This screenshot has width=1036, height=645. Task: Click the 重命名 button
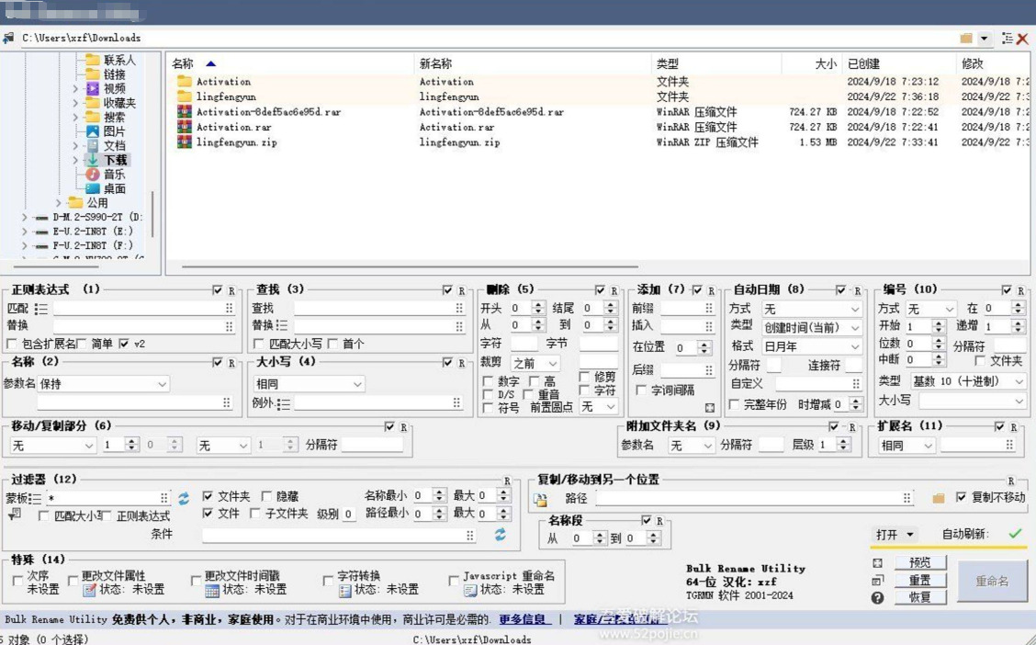point(992,582)
